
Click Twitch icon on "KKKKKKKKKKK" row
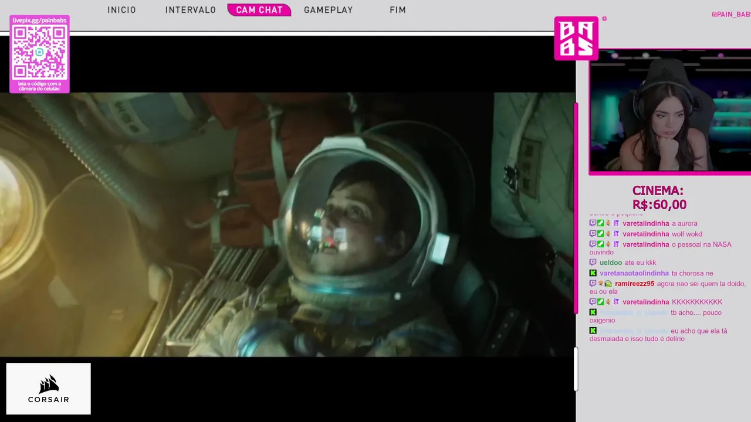click(x=593, y=302)
